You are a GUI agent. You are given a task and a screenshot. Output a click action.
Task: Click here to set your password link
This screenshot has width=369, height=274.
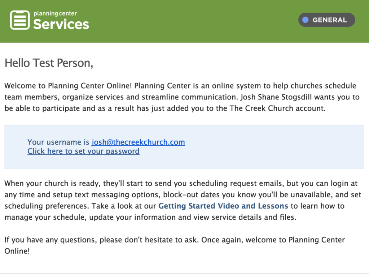[84, 151]
